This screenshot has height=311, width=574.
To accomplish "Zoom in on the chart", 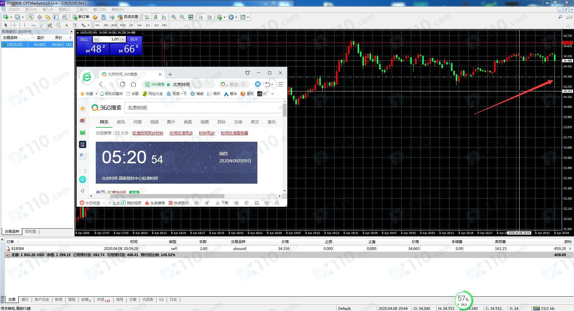I will pyautogui.click(x=174, y=17).
